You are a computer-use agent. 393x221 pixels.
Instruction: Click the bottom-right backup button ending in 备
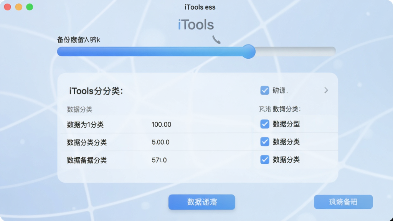343,202
